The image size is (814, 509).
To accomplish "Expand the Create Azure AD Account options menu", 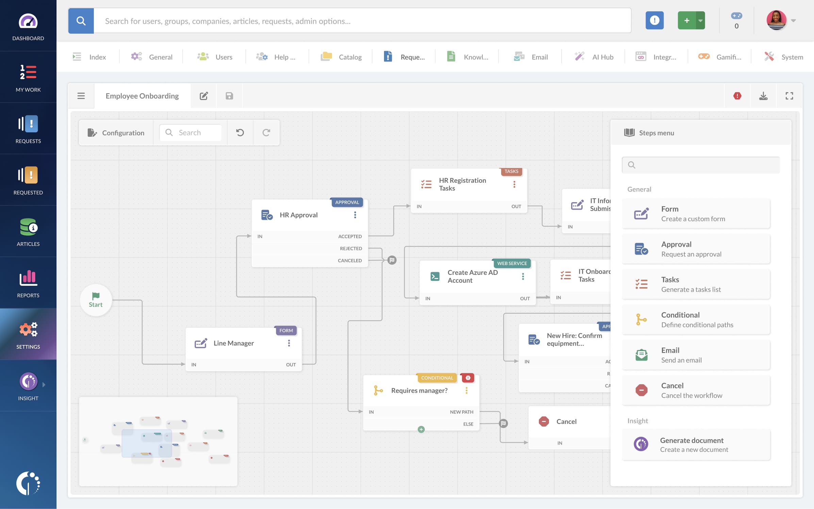I will 522,276.
